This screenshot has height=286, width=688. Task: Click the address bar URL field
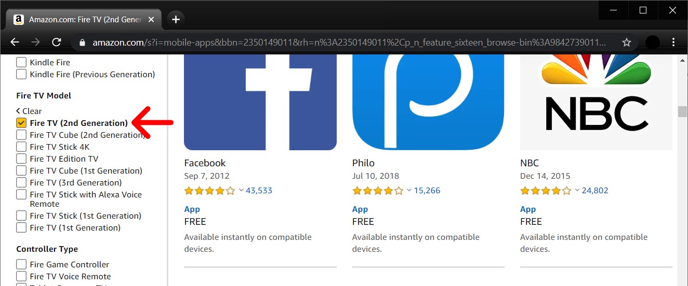coord(343,42)
